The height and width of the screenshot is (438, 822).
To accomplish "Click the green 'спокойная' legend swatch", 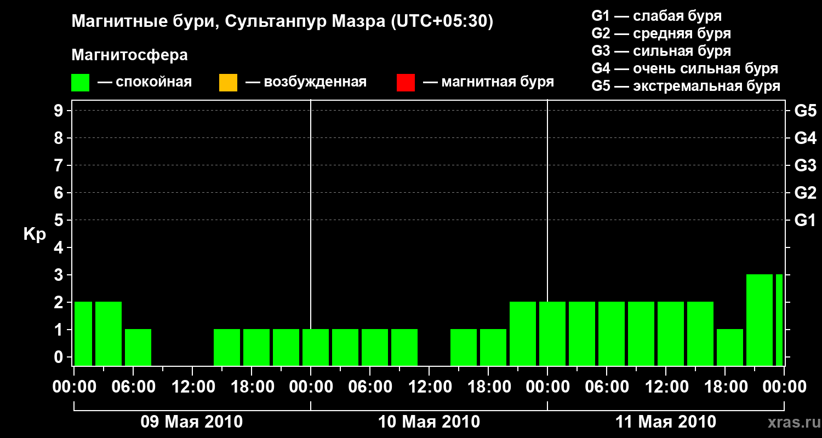I will pos(80,83).
